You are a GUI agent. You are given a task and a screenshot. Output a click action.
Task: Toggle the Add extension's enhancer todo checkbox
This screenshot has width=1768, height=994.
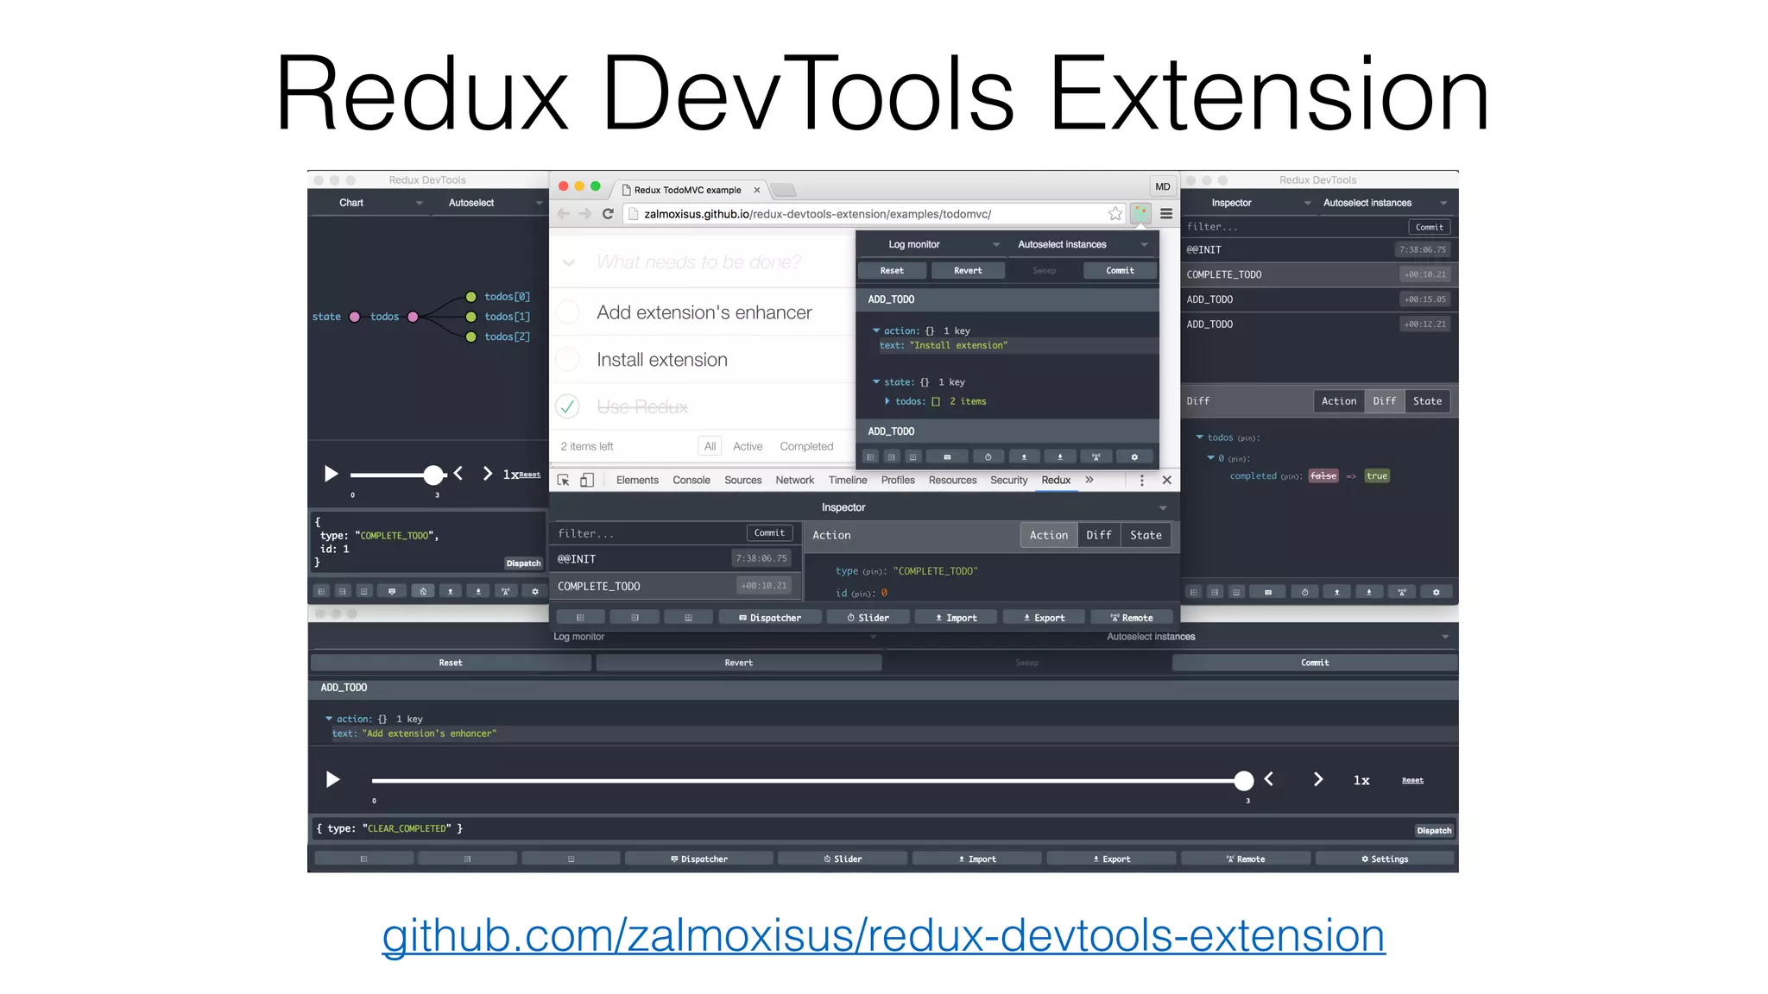click(x=568, y=311)
